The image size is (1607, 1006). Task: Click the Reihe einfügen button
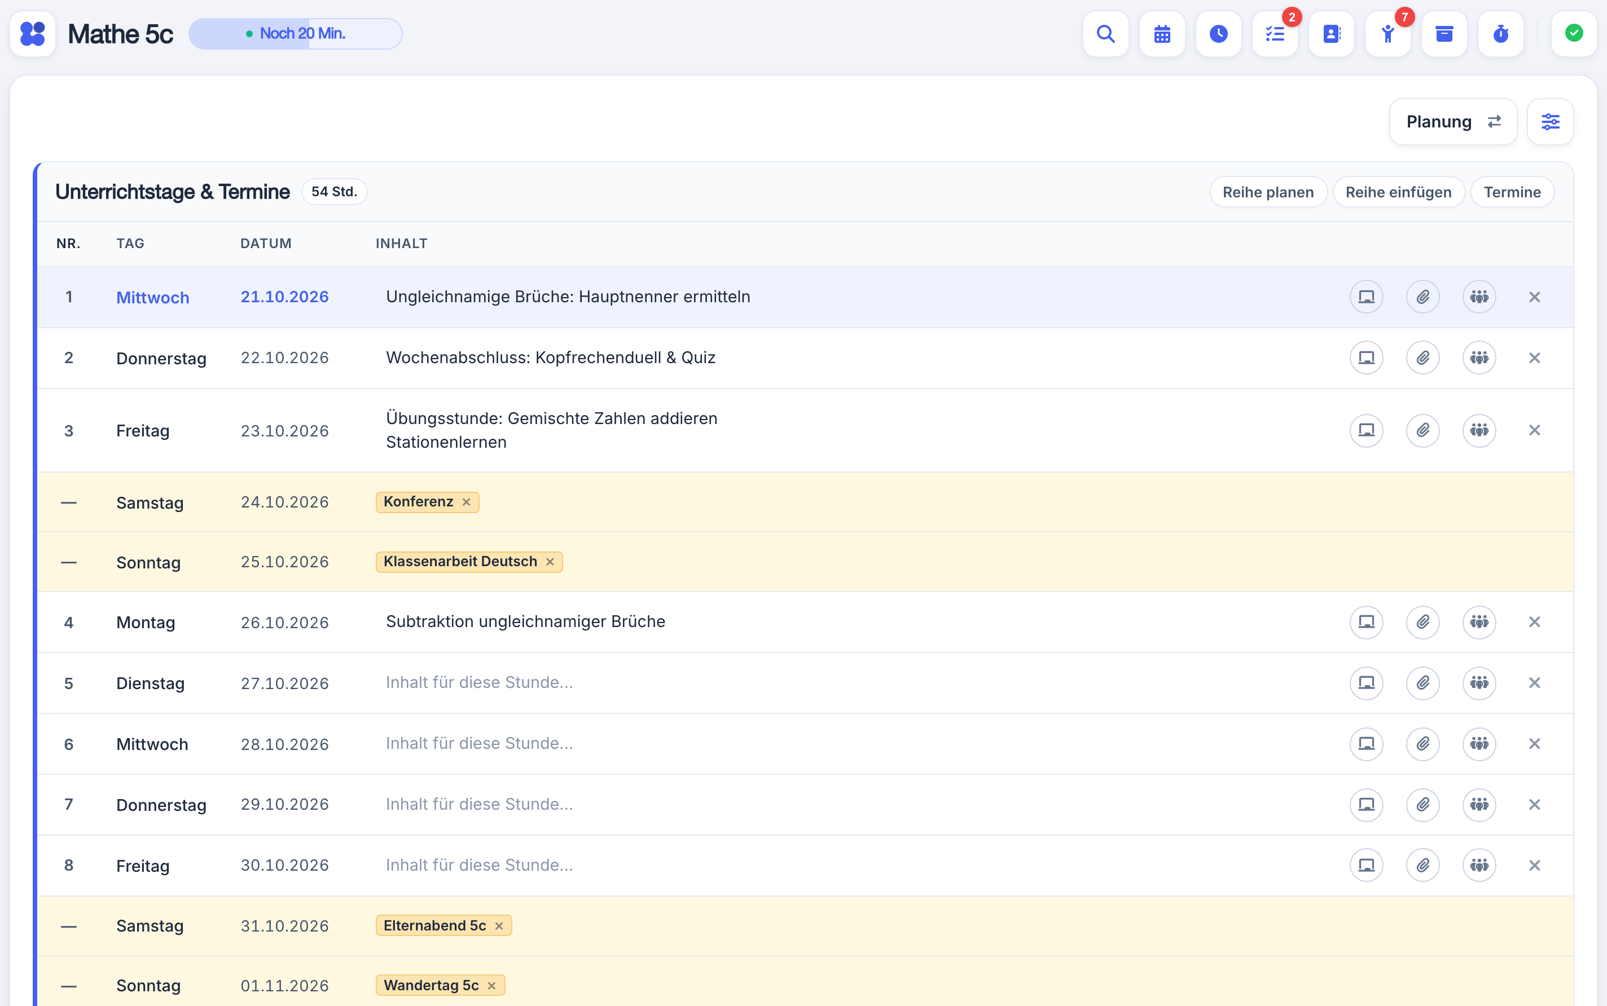1399,192
